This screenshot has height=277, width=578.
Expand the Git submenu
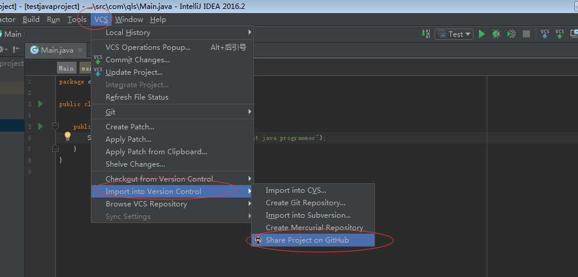coord(173,112)
